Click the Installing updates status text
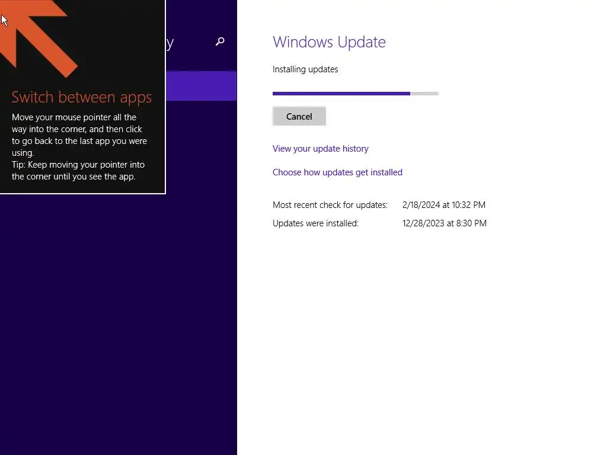This screenshot has height=455, width=607. point(305,69)
